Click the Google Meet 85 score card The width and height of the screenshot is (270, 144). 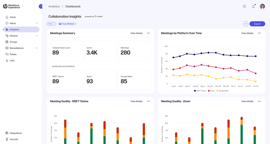(x=135, y=80)
